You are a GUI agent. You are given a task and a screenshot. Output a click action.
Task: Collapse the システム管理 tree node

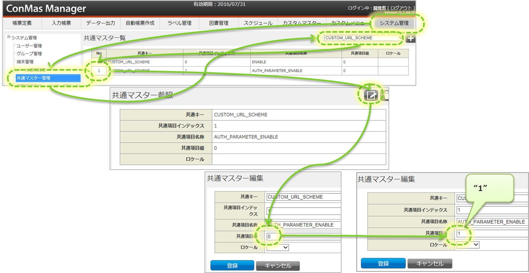tap(8, 37)
